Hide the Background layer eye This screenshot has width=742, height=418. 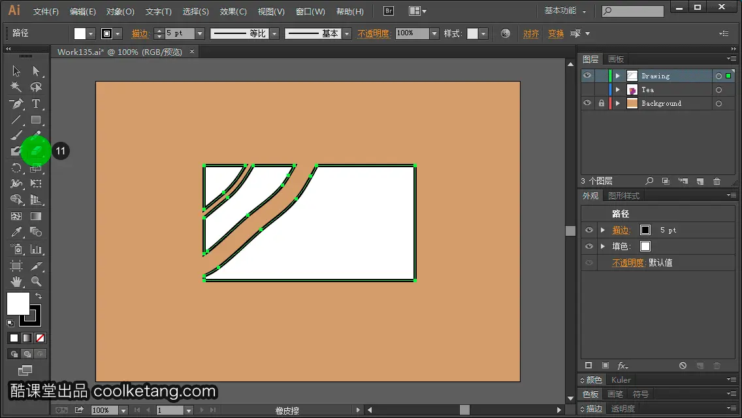point(587,103)
